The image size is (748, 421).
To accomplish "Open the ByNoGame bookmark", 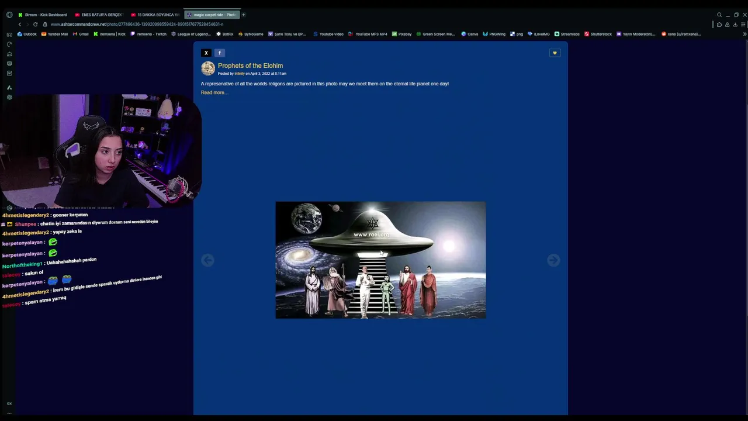I will click(251, 34).
